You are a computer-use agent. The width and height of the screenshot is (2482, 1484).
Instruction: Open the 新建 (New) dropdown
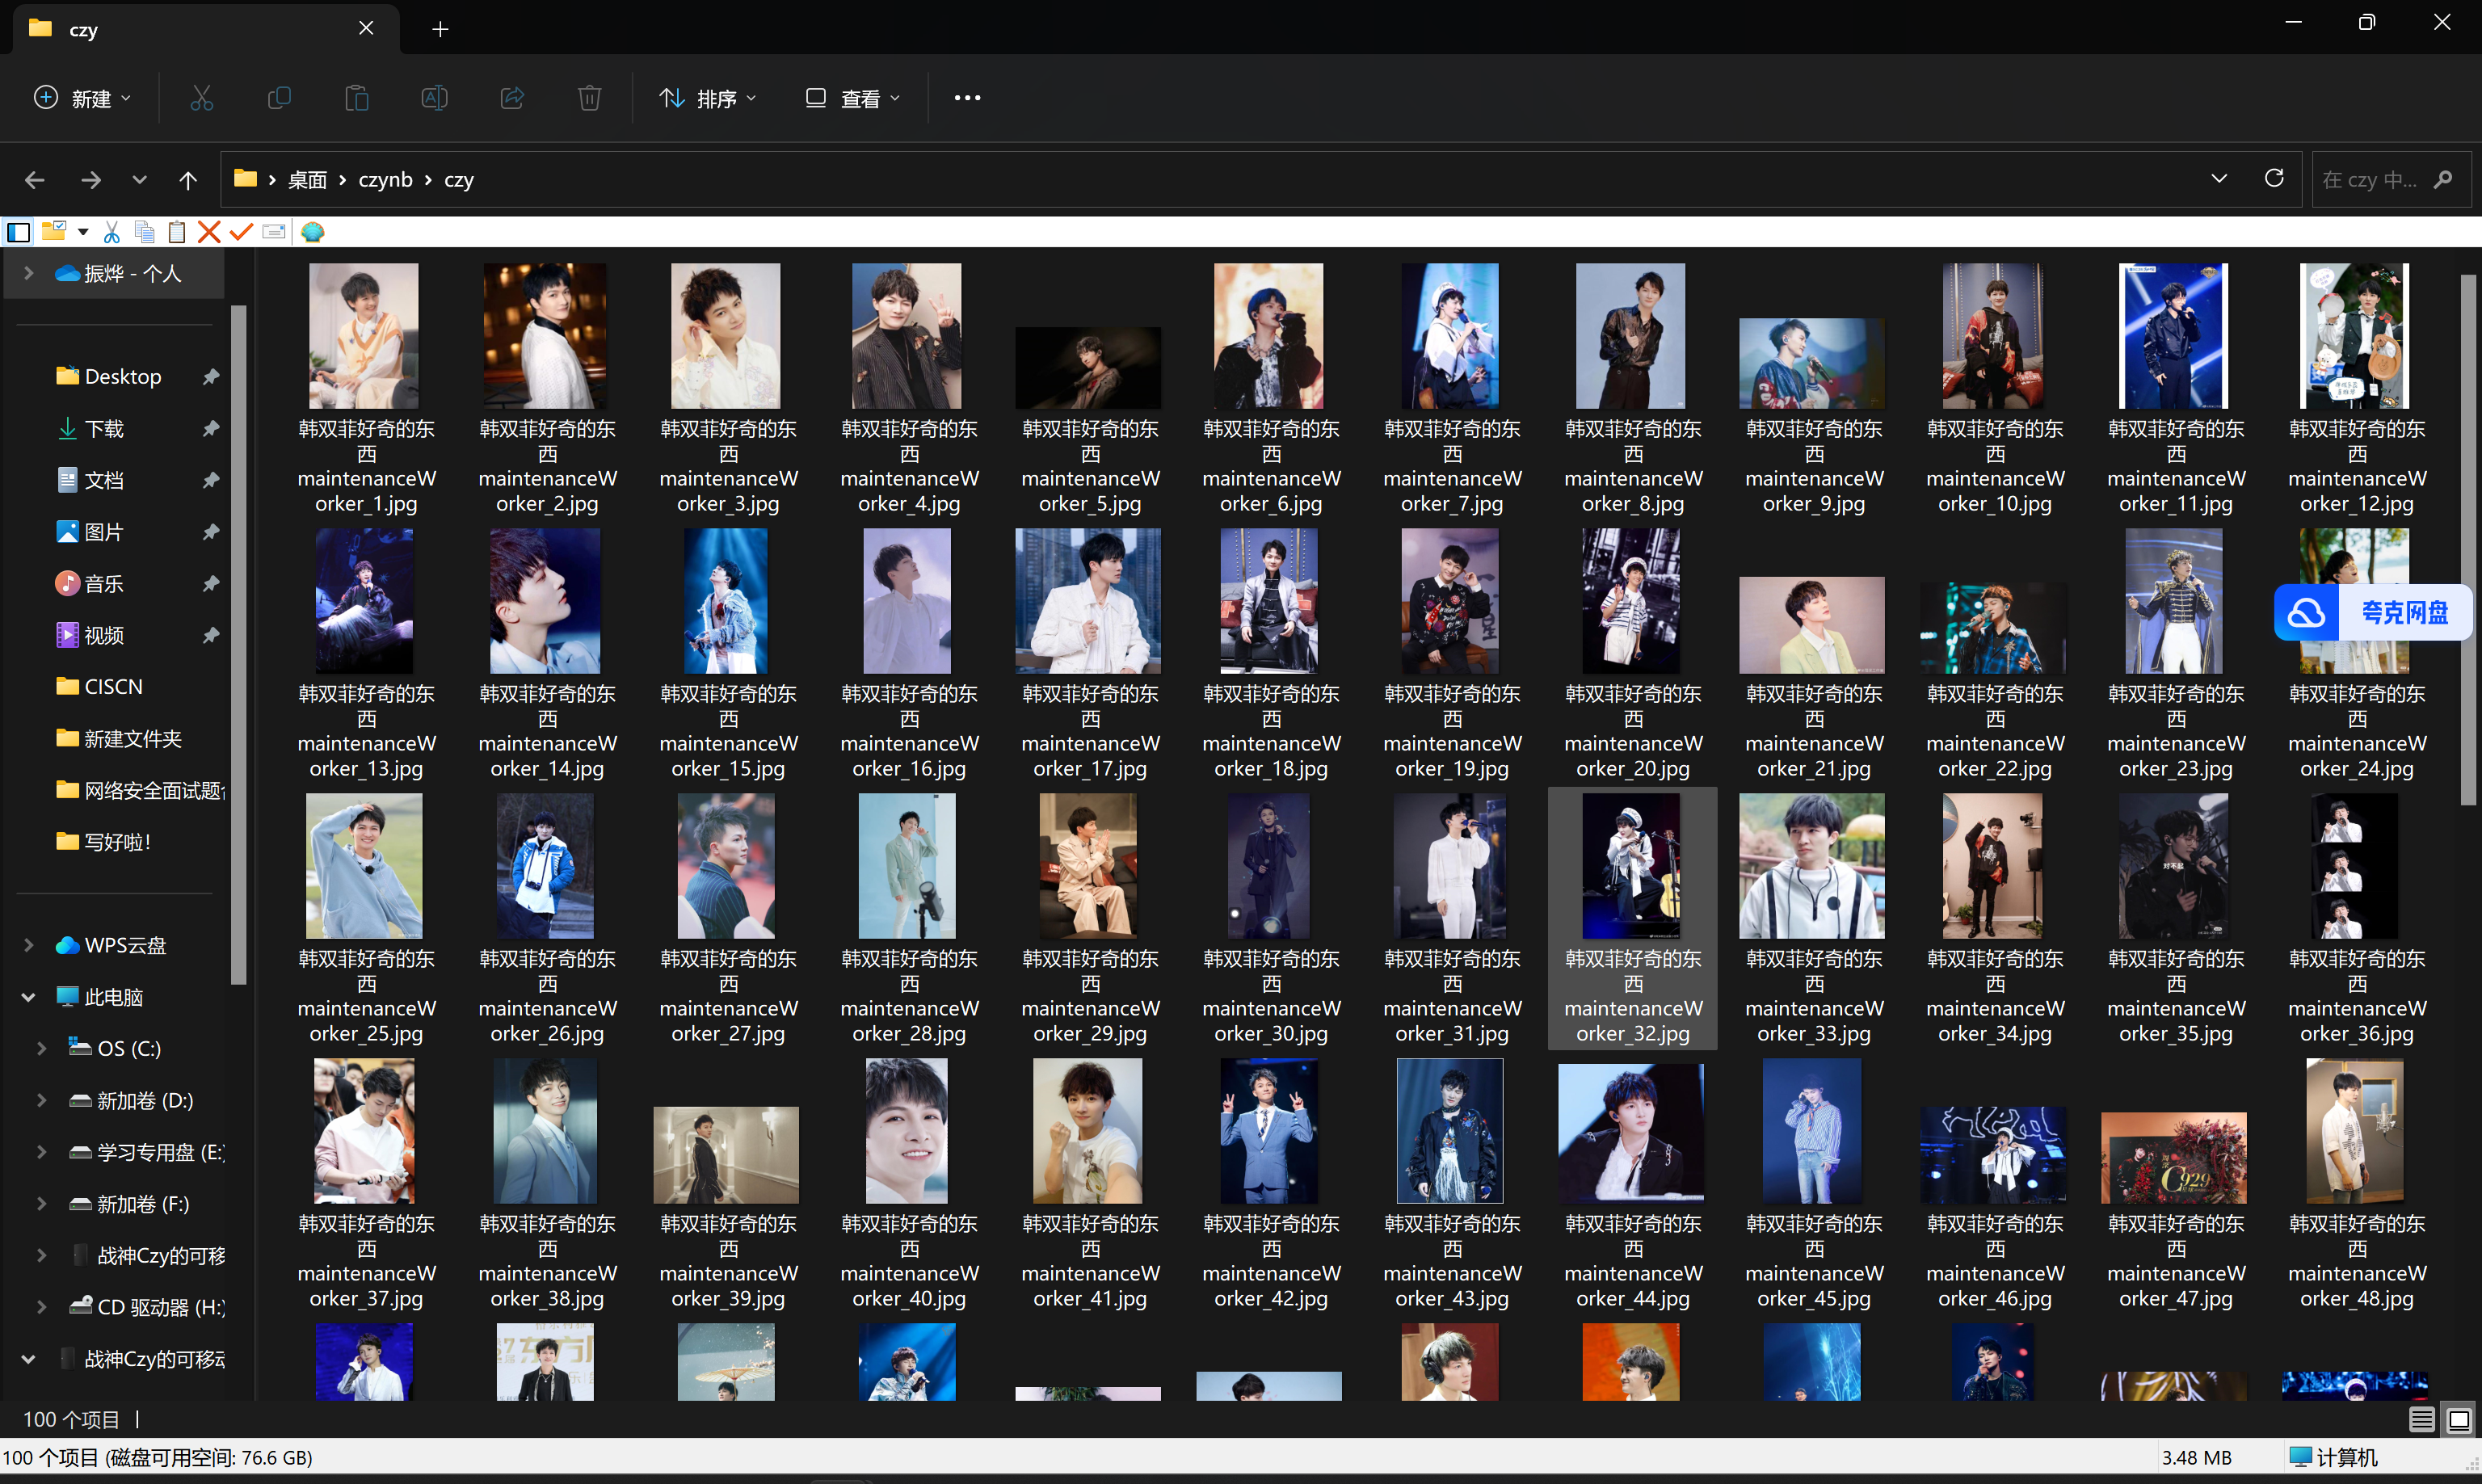click(82, 98)
